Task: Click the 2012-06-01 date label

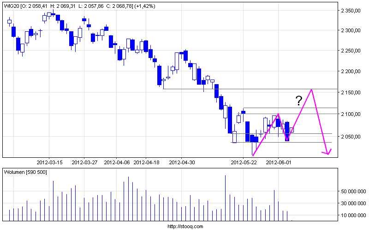Action: (279, 162)
